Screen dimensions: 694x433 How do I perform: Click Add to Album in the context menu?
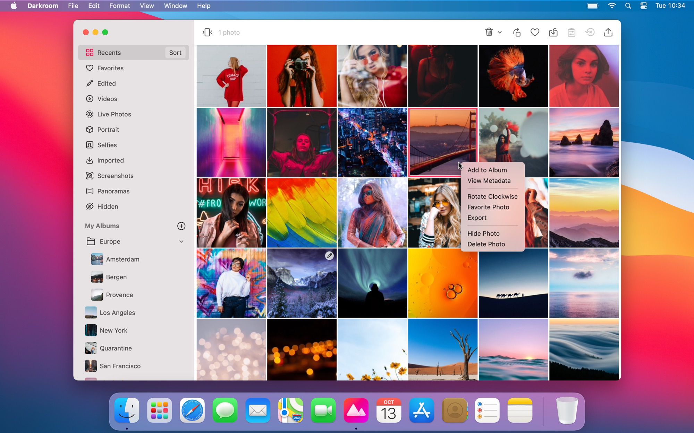tap(487, 170)
